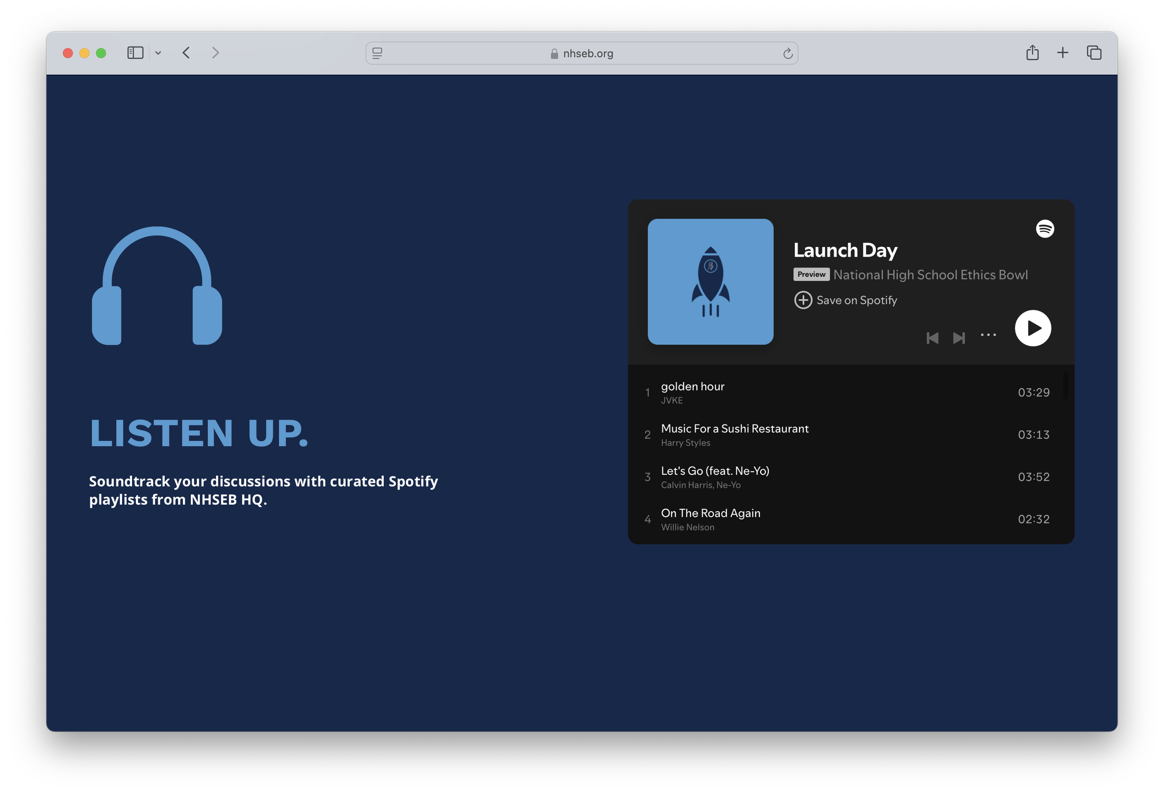Open the page reader menu in address bar
The image size is (1164, 793).
point(377,54)
